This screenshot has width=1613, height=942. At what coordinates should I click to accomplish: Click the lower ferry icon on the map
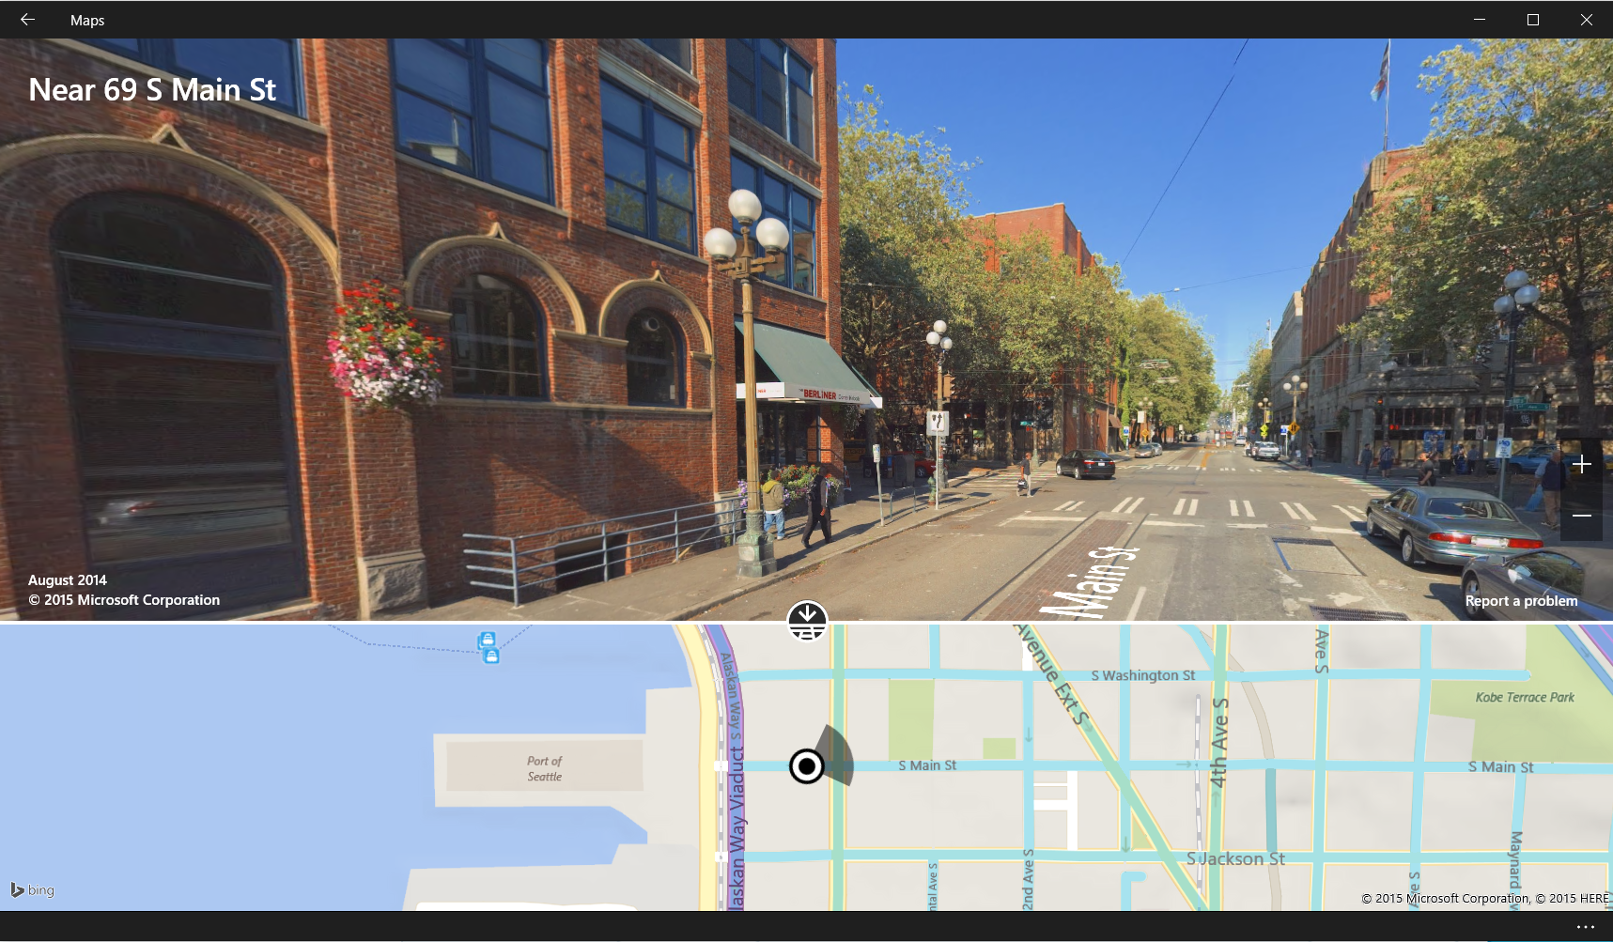490,656
